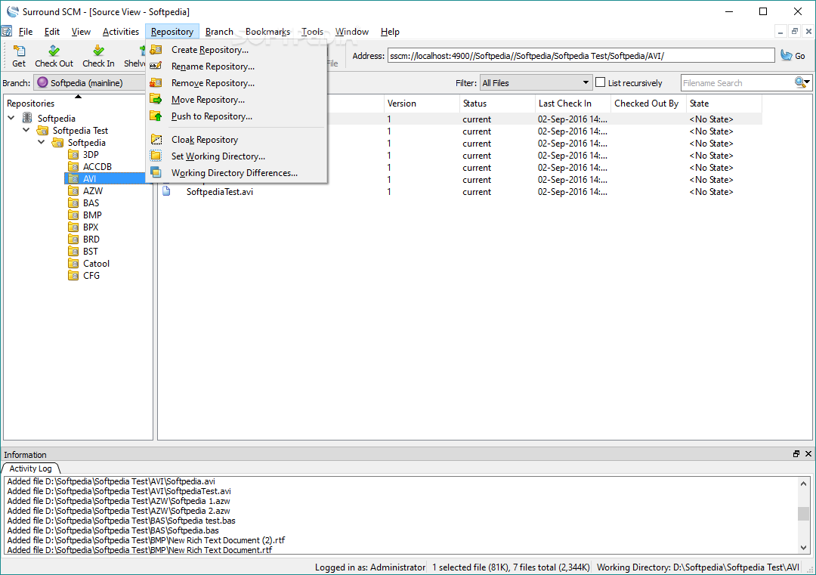Click the Working Directory Differences icon

click(x=156, y=172)
